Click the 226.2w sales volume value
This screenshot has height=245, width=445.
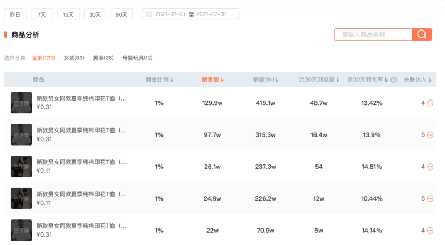tap(266, 199)
